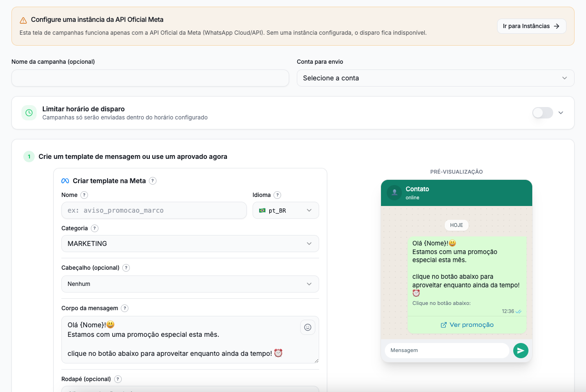Click the 'Mensagem' field in preview
This screenshot has height=392, width=586.
coord(447,351)
